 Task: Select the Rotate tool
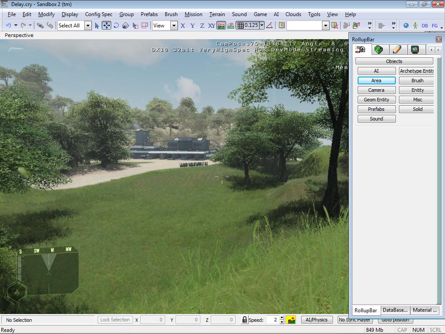tap(116, 26)
